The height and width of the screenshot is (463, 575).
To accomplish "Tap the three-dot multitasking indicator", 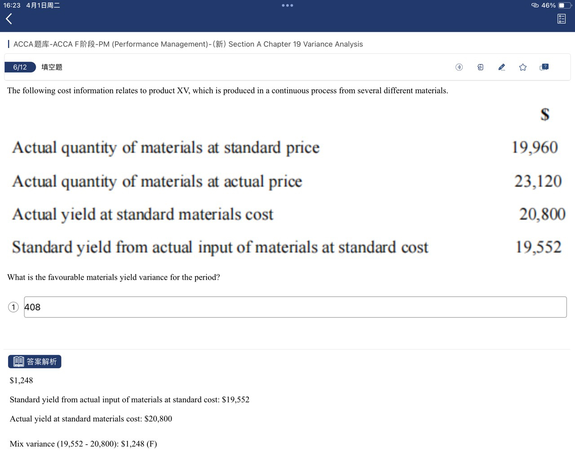I will click(287, 5).
